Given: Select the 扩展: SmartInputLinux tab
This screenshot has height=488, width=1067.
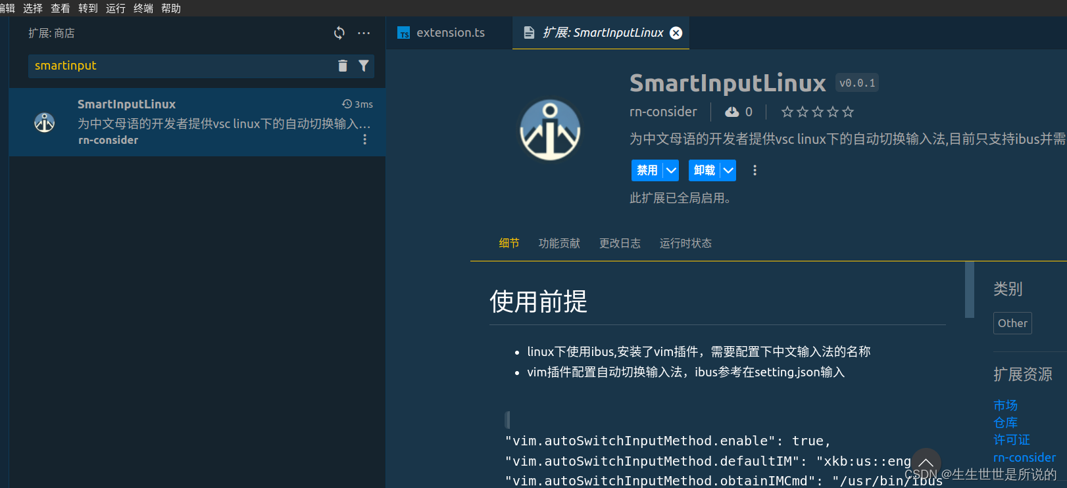Looking at the screenshot, I should [601, 33].
